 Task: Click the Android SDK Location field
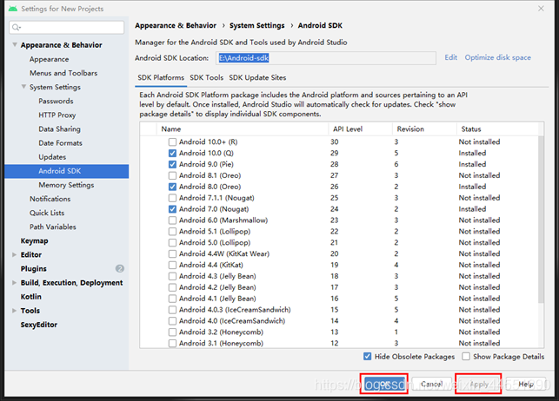click(326, 58)
